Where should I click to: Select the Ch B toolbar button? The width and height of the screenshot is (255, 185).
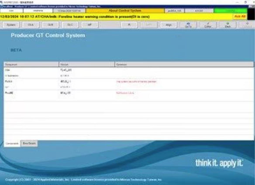(x=50, y=25)
